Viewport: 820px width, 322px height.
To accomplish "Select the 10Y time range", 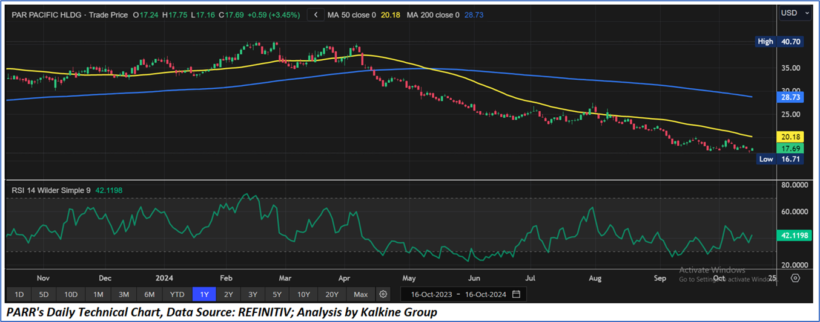I will tap(303, 294).
